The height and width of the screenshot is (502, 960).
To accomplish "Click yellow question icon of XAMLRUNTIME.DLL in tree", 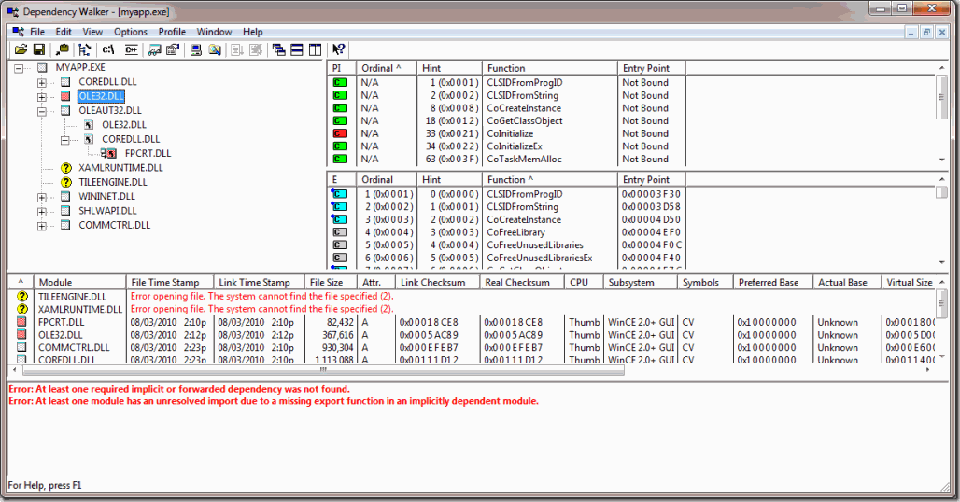I will (x=66, y=168).
